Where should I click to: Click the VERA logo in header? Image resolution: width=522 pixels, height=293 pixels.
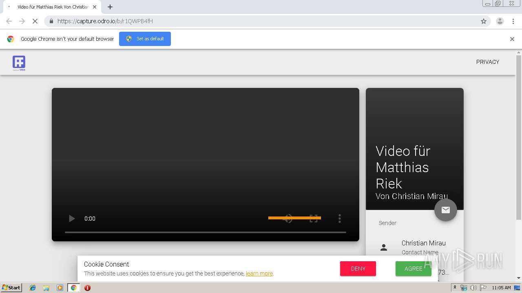tap(19, 63)
